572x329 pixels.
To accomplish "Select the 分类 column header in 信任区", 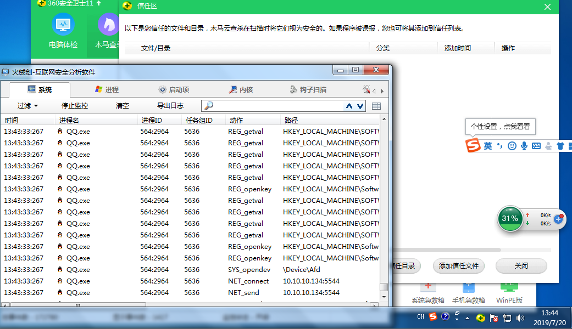I will click(383, 48).
